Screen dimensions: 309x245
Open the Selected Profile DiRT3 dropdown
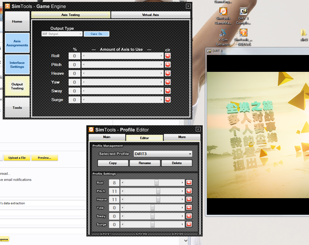pyautogui.click(x=163, y=154)
